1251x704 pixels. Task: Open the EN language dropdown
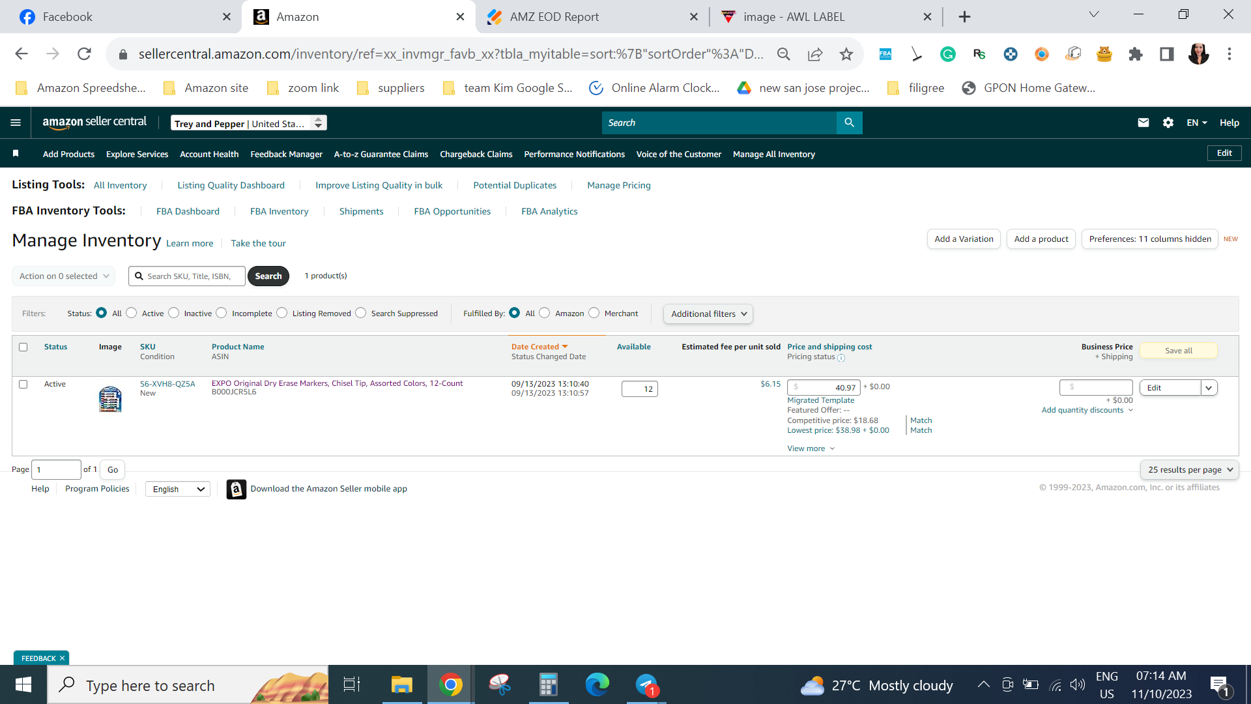coord(1196,123)
